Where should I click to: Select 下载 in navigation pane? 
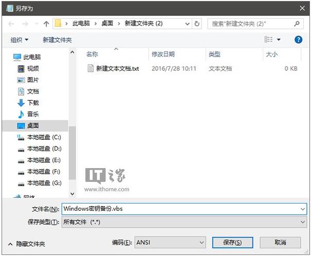point(32,103)
